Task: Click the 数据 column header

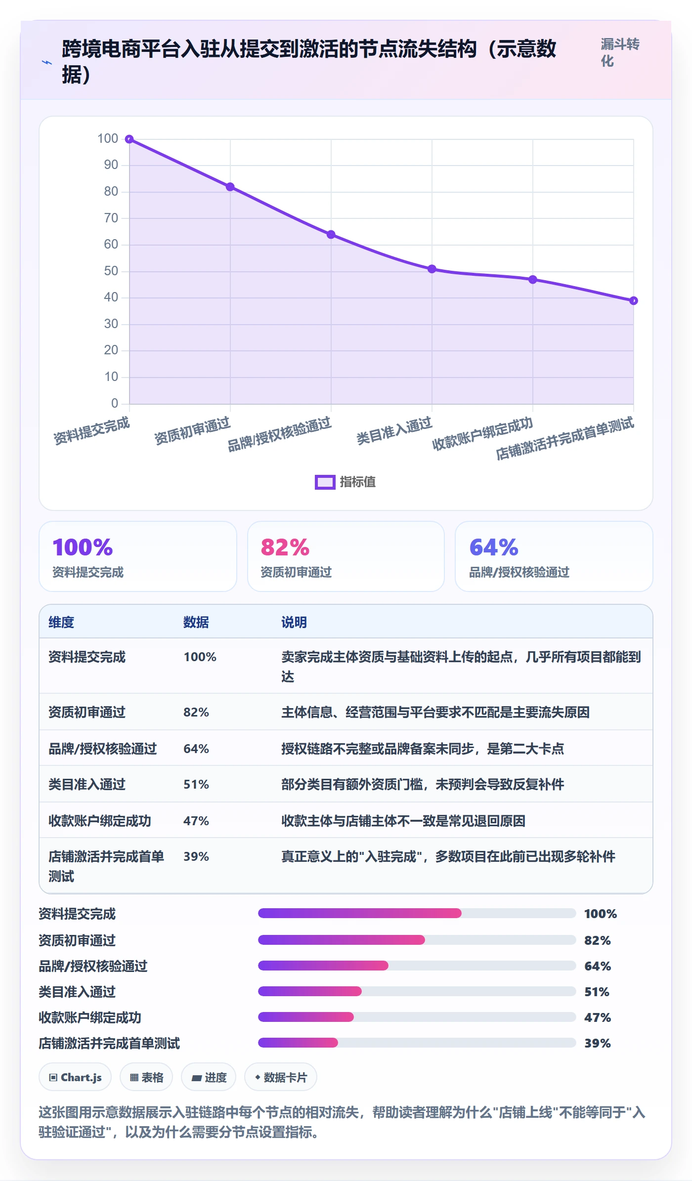Action: point(196,622)
